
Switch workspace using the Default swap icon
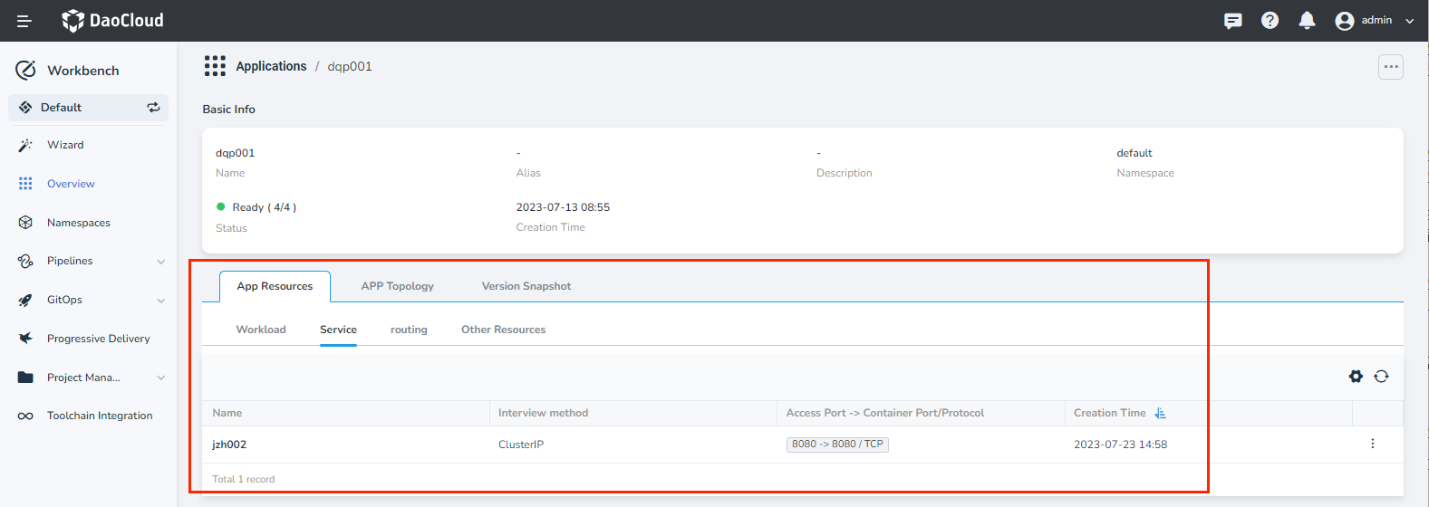pyautogui.click(x=153, y=107)
